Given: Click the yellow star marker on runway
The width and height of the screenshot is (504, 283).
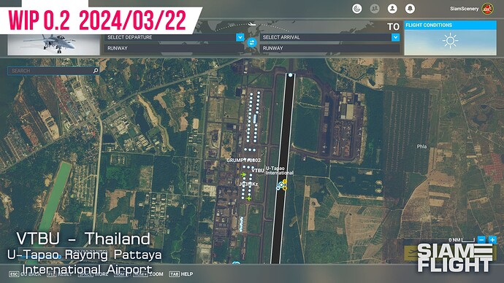Looking at the screenshot, I should pyautogui.click(x=285, y=188).
